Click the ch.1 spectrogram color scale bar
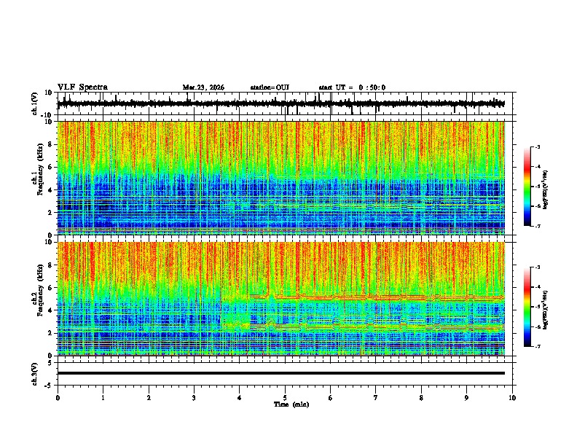 click(x=527, y=187)
